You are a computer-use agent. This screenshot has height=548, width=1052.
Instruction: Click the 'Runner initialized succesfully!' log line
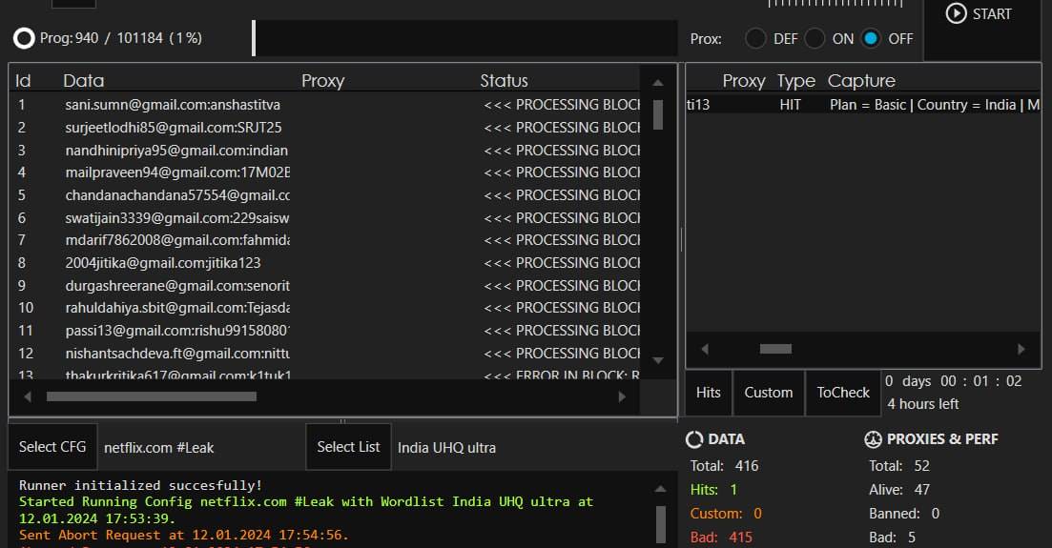click(x=140, y=486)
